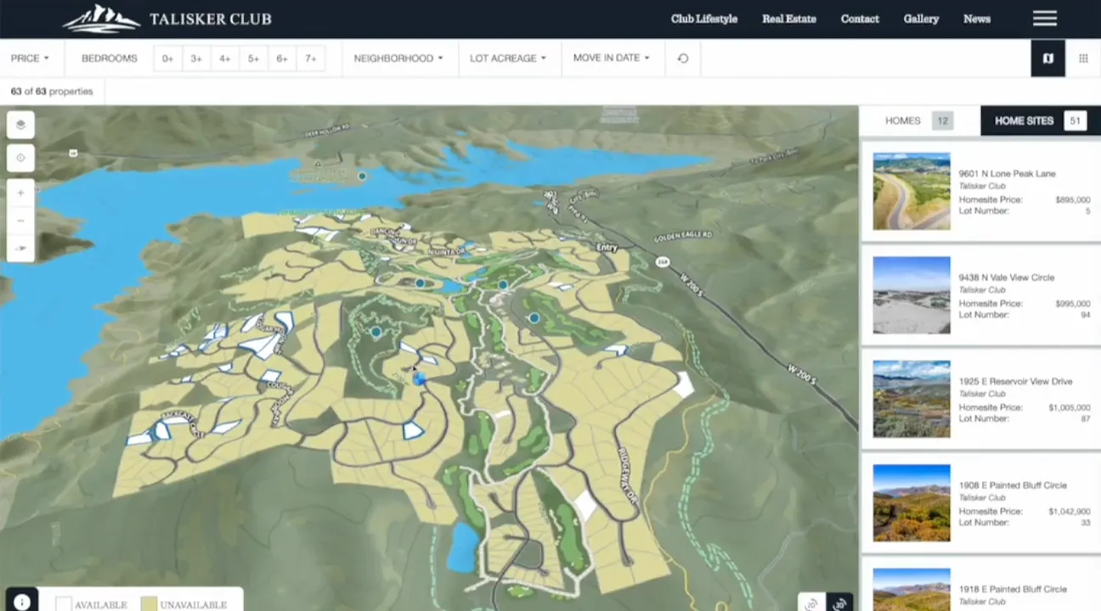
Task: Open the Gallery page
Action: (x=921, y=19)
